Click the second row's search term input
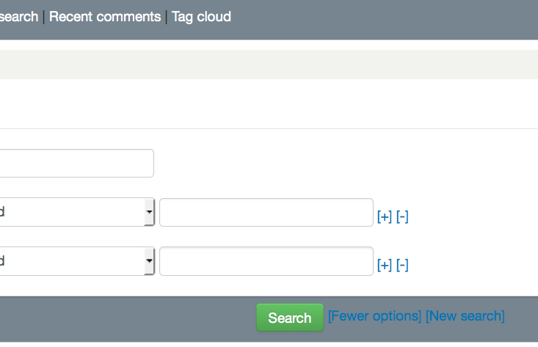 (266, 260)
